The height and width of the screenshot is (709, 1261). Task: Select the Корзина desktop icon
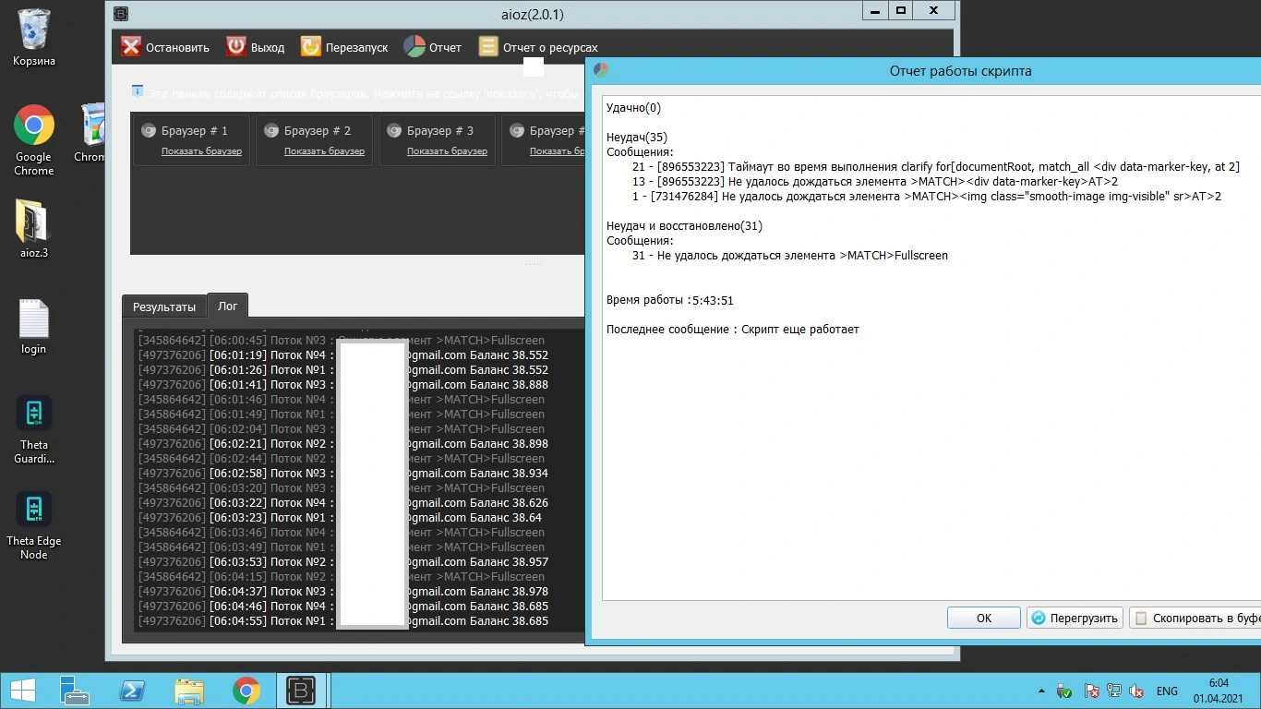(34, 37)
